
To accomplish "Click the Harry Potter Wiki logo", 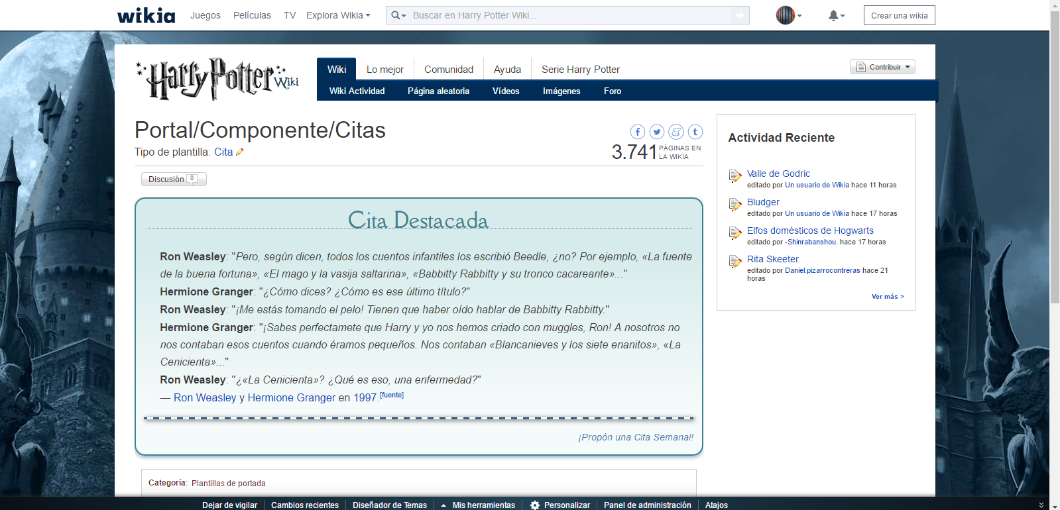I will coord(217,79).
